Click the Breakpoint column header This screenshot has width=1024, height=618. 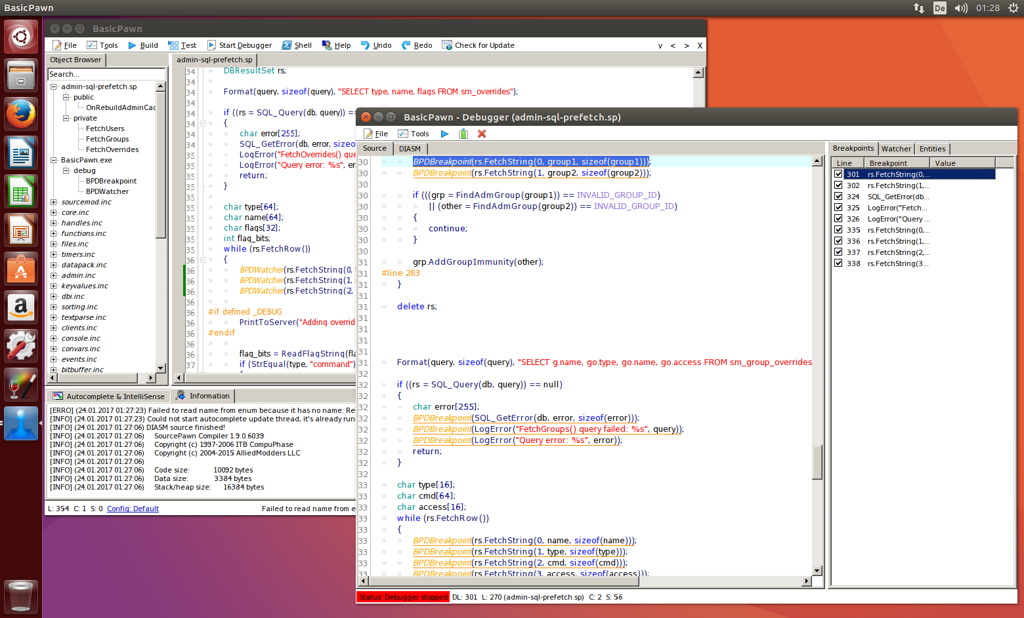pos(896,163)
